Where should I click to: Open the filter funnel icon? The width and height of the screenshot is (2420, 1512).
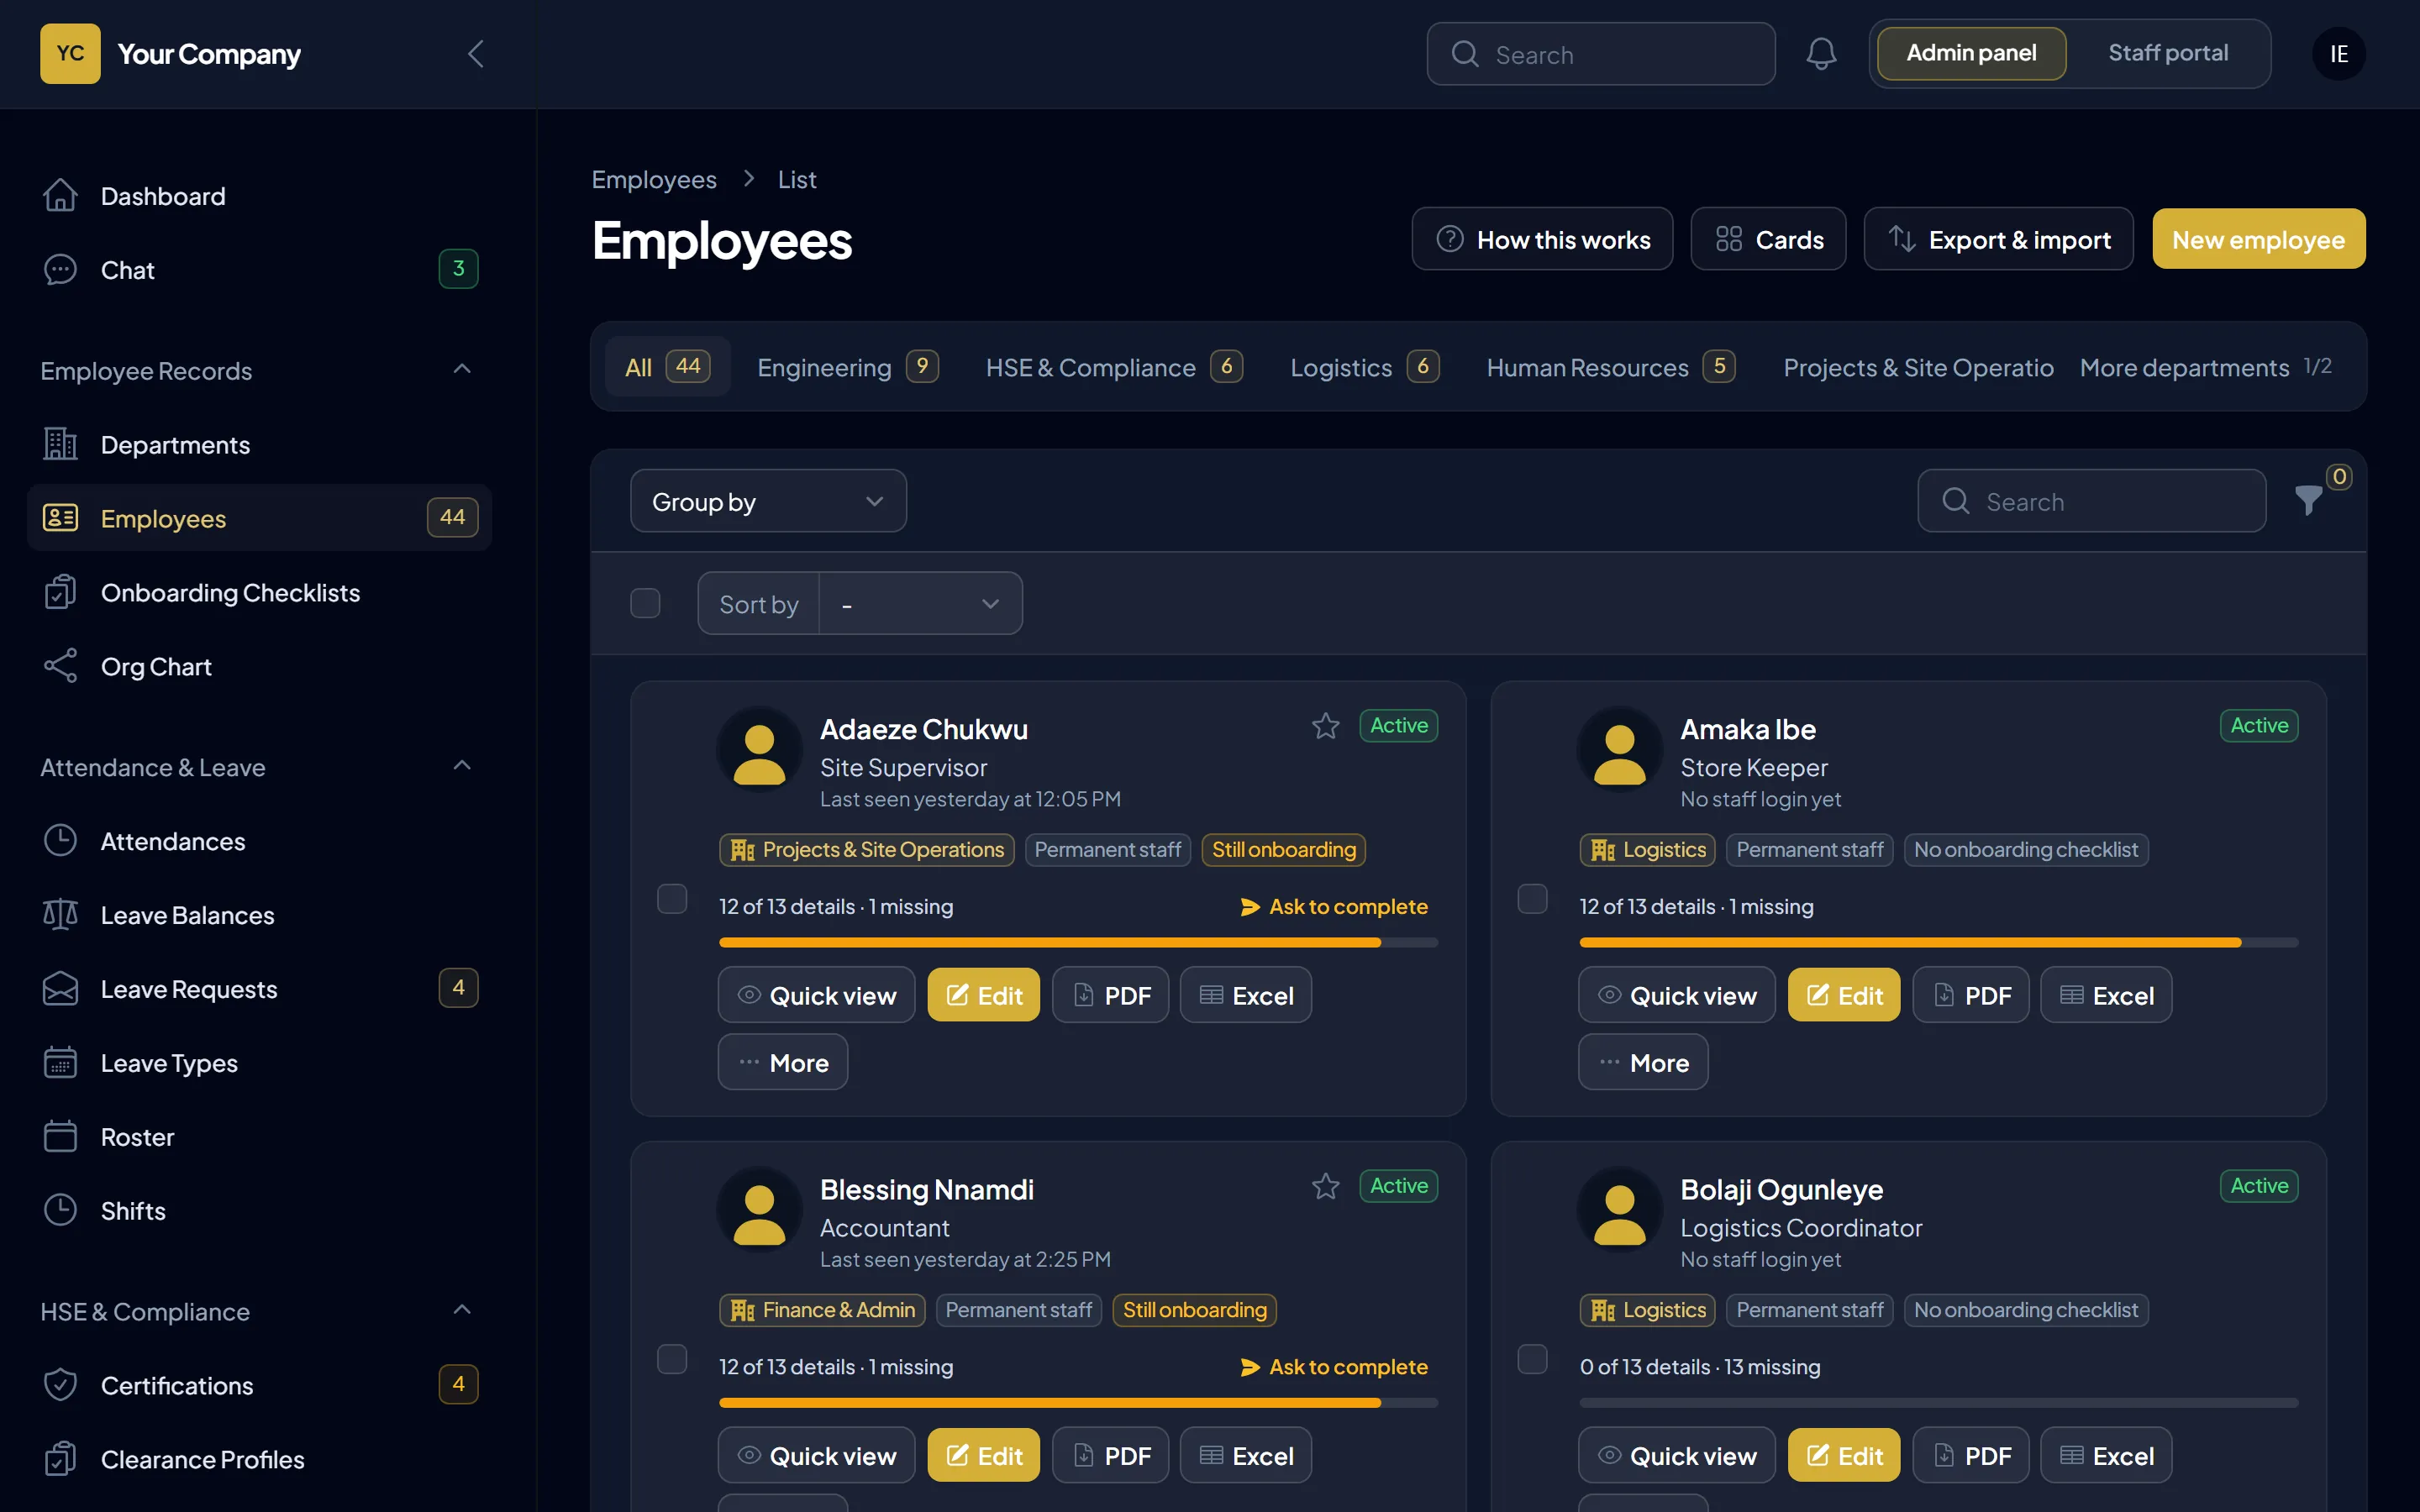click(2309, 500)
